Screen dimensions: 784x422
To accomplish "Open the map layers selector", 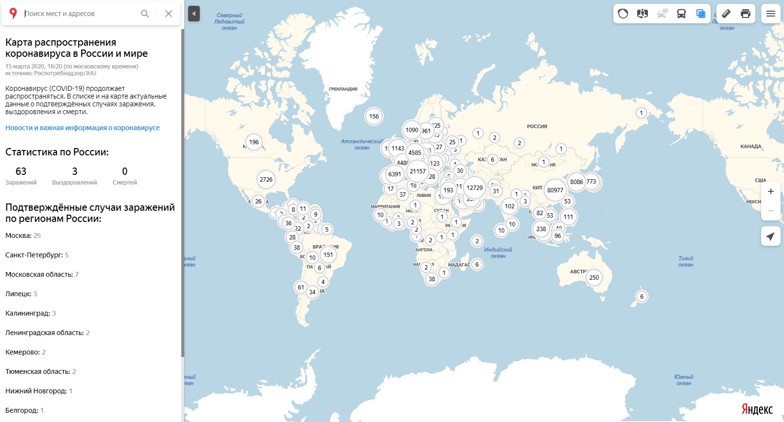I will 701,14.
